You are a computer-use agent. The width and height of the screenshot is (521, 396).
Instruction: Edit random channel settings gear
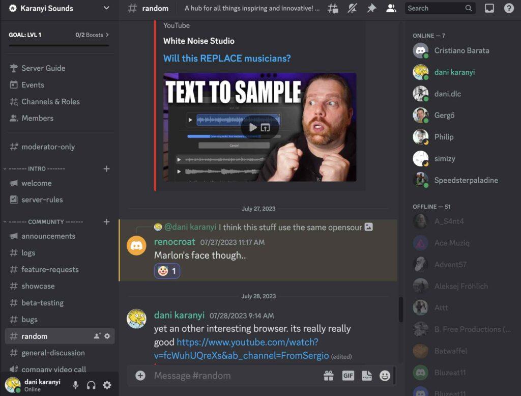tap(107, 336)
